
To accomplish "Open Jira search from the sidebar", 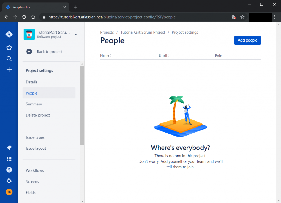I will point(9,58).
